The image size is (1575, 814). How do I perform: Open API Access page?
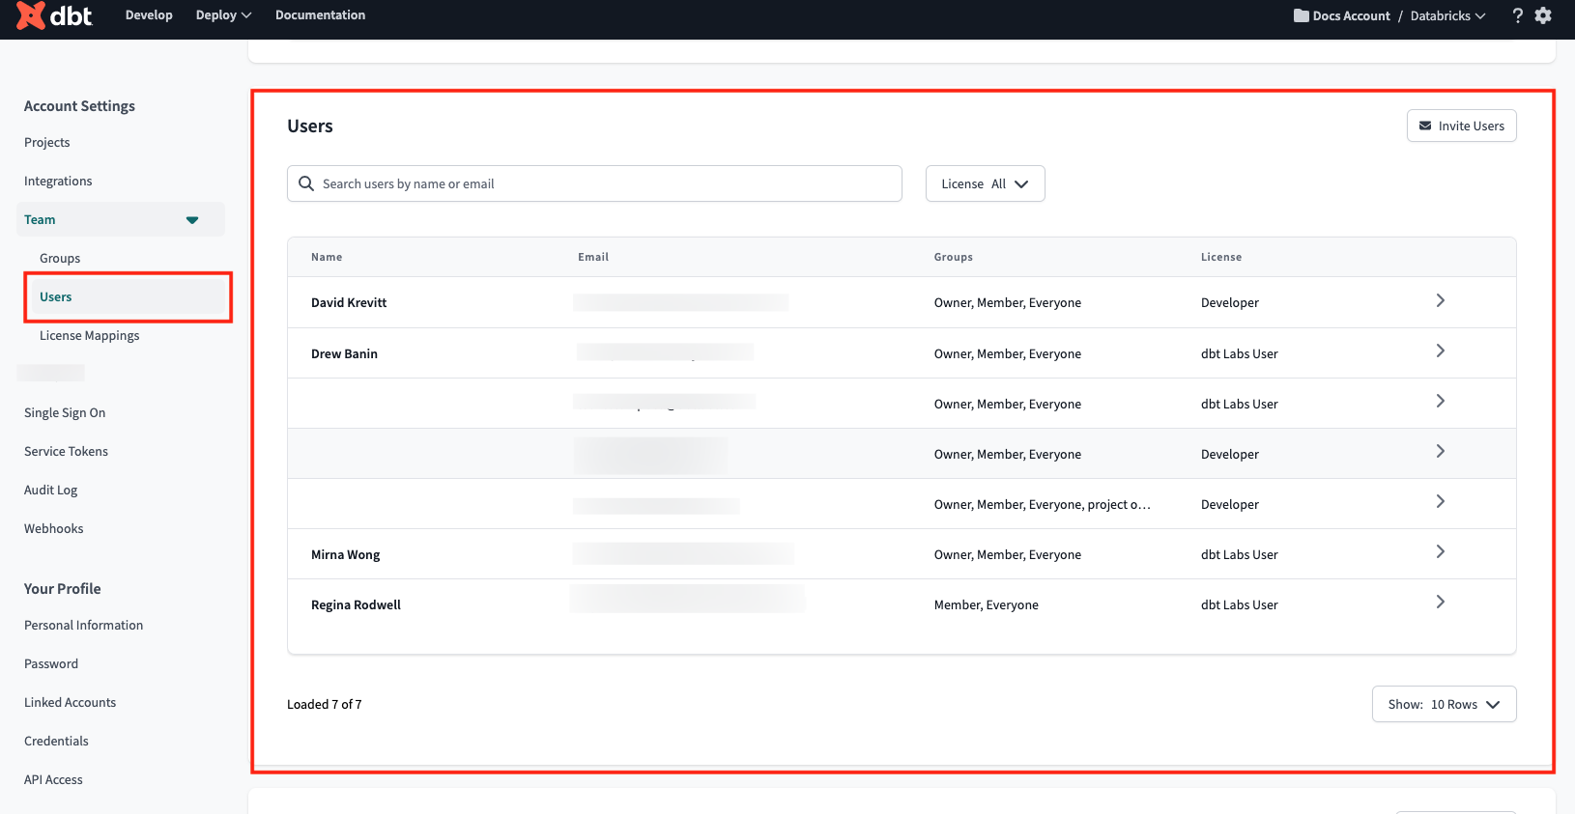click(53, 779)
